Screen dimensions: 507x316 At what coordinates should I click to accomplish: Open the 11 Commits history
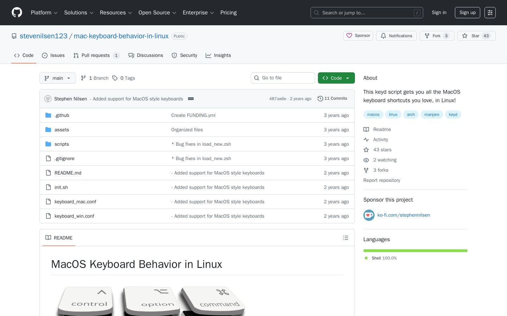(x=332, y=99)
